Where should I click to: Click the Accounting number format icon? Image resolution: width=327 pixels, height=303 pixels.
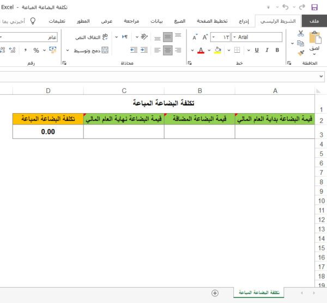(x=53, y=50)
